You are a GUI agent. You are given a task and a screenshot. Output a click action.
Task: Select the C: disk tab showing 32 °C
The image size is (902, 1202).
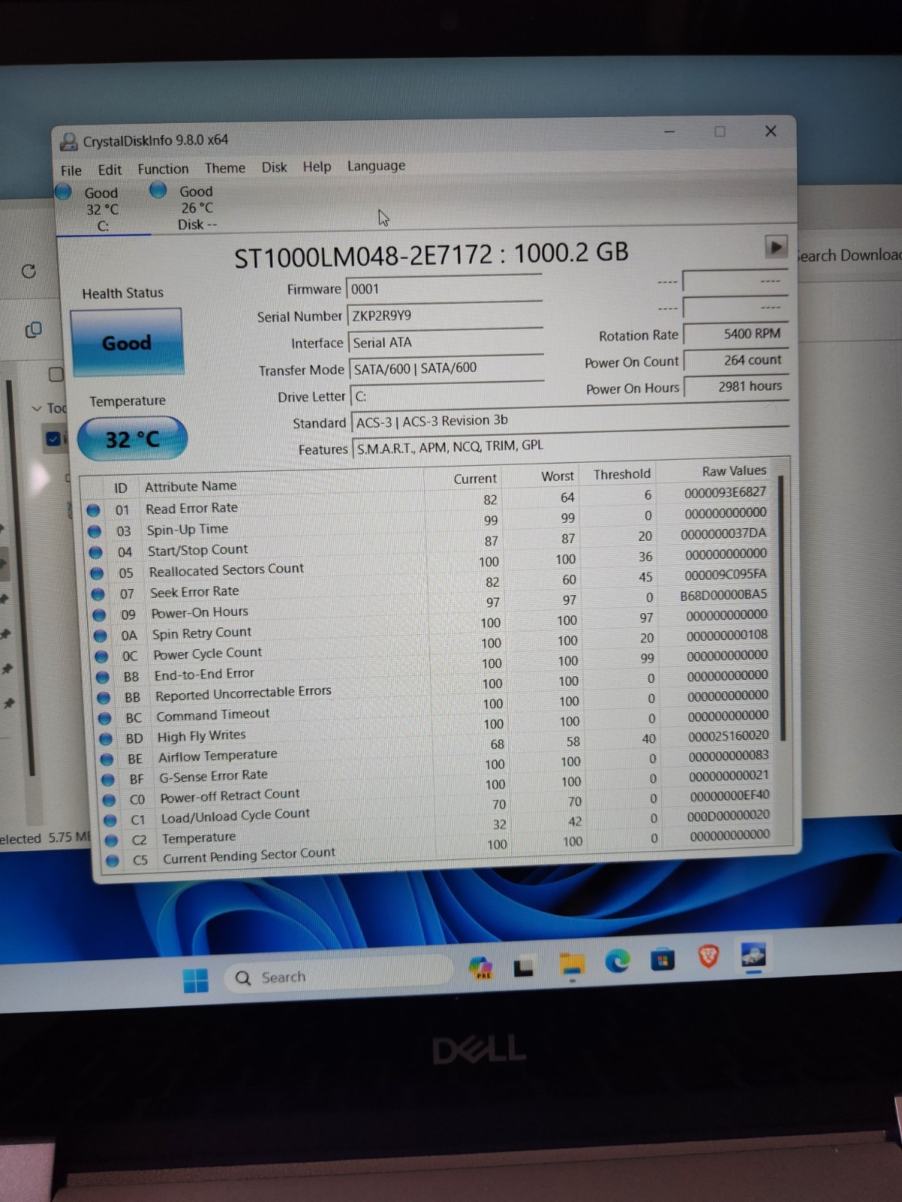[101, 209]
